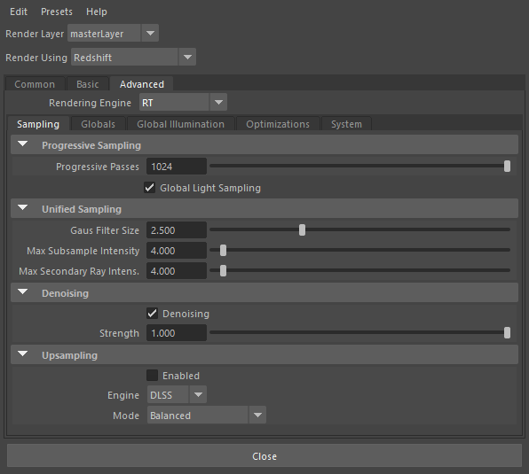
Task: Open the Edit menu
Action: 19,12
